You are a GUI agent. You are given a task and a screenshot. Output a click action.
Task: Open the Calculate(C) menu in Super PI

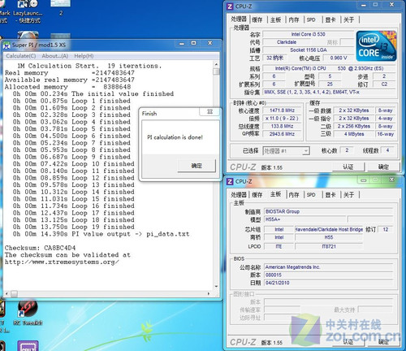pos(21,56)
